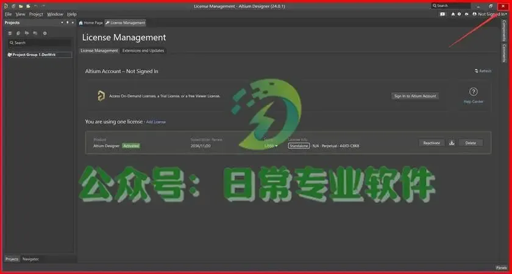Click the Delete license button
The height and width of the screenshot is (274, 512).
pos(471,143)
